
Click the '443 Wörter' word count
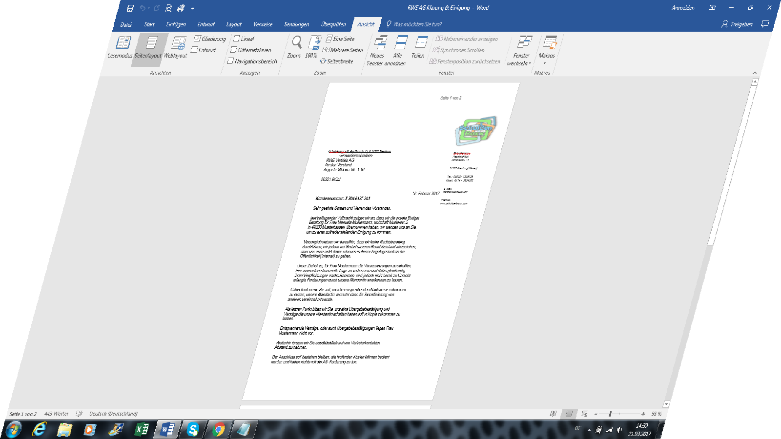pyautogui.click(x=56, y=414)
